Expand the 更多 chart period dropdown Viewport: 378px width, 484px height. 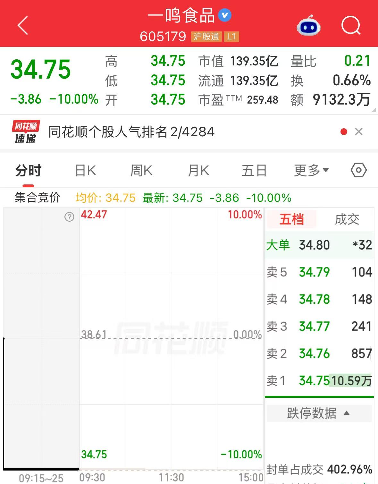point(311,170)
